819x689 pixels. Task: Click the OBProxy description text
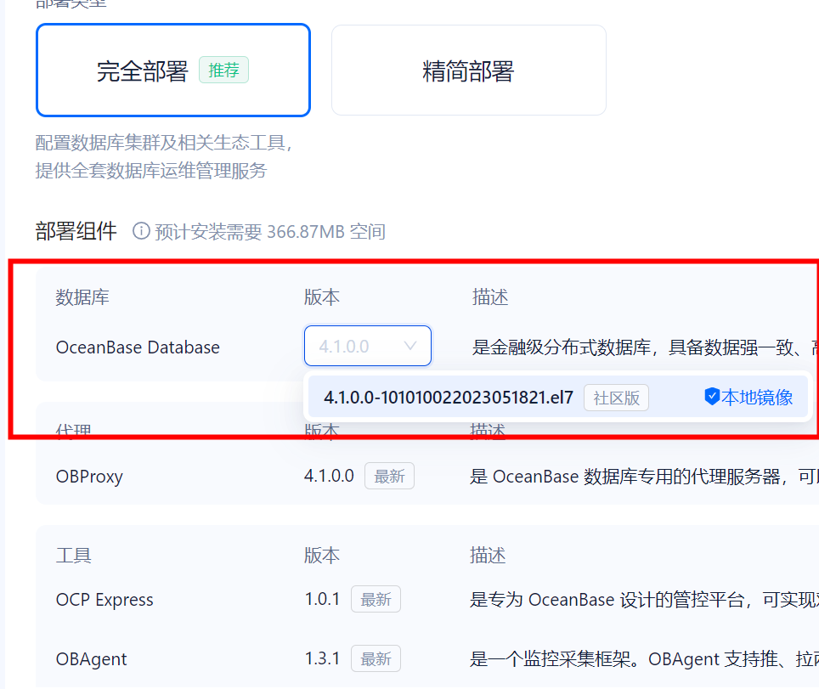(x=644, y=477)
